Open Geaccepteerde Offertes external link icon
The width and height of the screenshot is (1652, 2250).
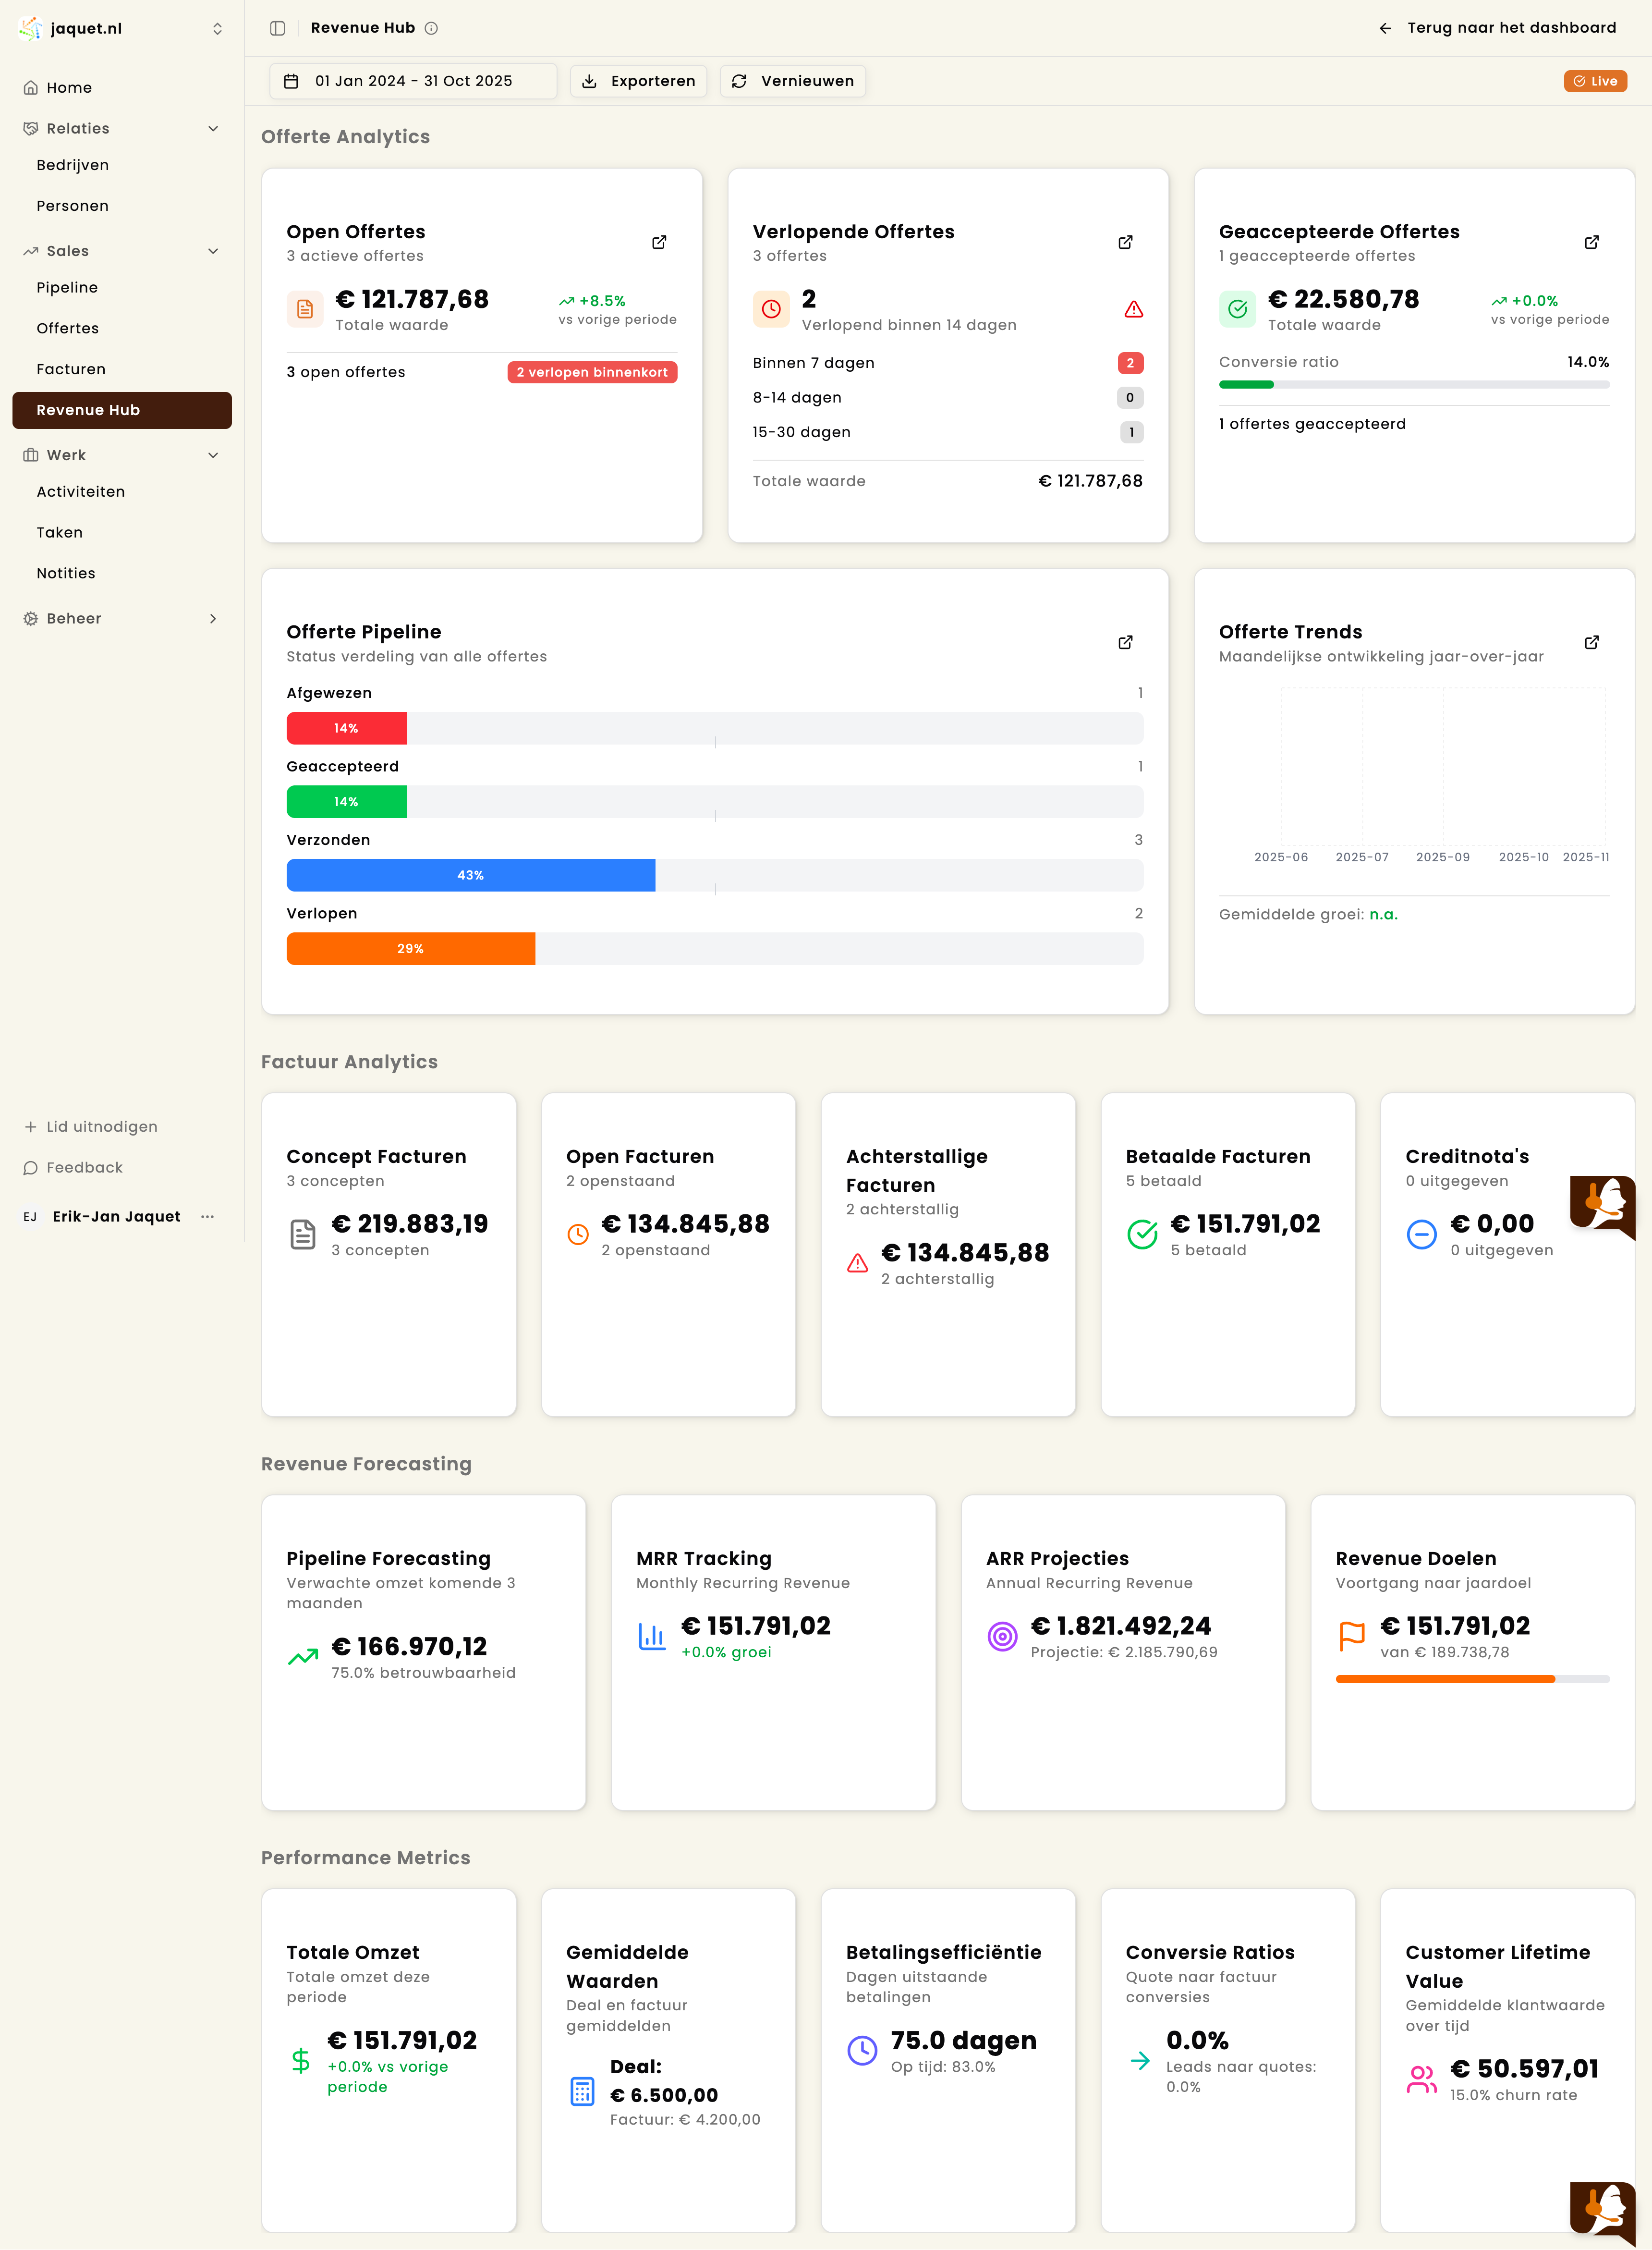point(1592,242)
